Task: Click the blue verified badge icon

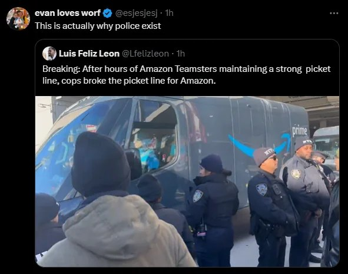Action: [x=108, y=14]
